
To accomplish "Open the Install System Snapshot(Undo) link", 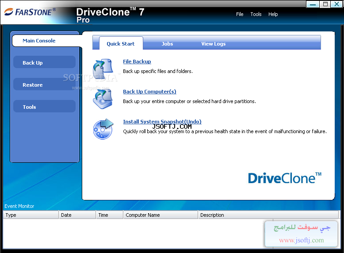I will pyautogui.click(x=162, y=122).
